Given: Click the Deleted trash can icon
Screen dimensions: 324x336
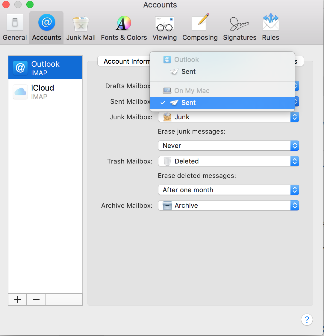Looking at the screenshot, I should (167, 161).
